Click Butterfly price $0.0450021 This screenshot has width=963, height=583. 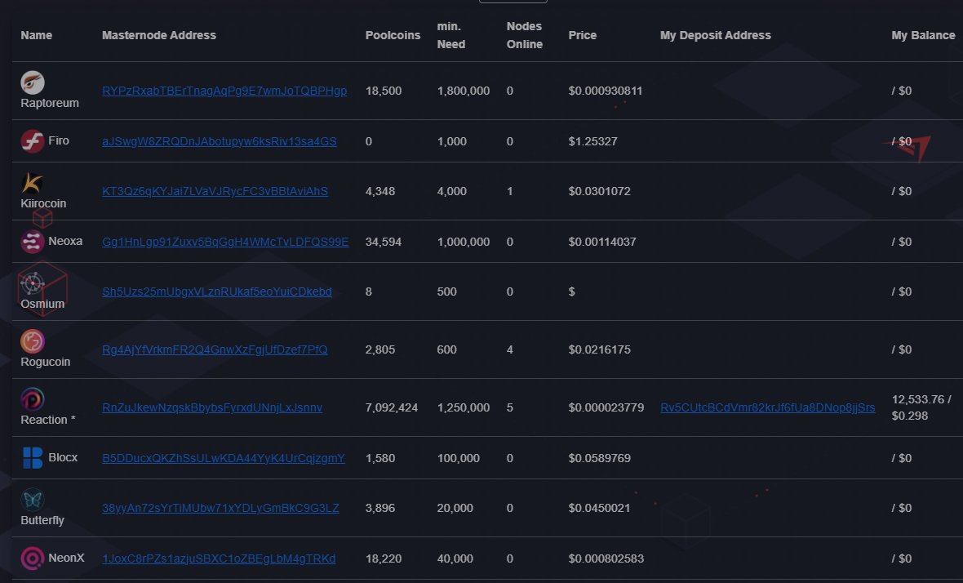pyautogui.click(x=599, y=508)
